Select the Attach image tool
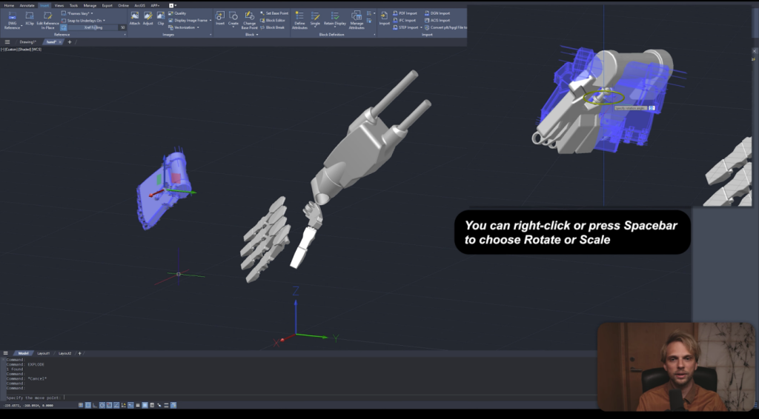 click(134, 17)
